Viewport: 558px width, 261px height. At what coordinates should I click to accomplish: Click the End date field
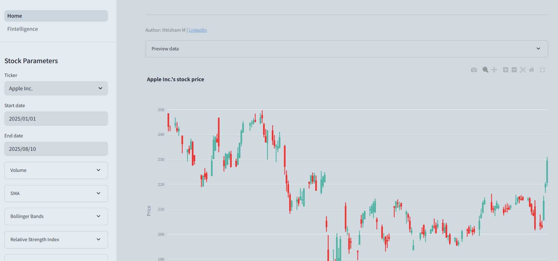56,149
